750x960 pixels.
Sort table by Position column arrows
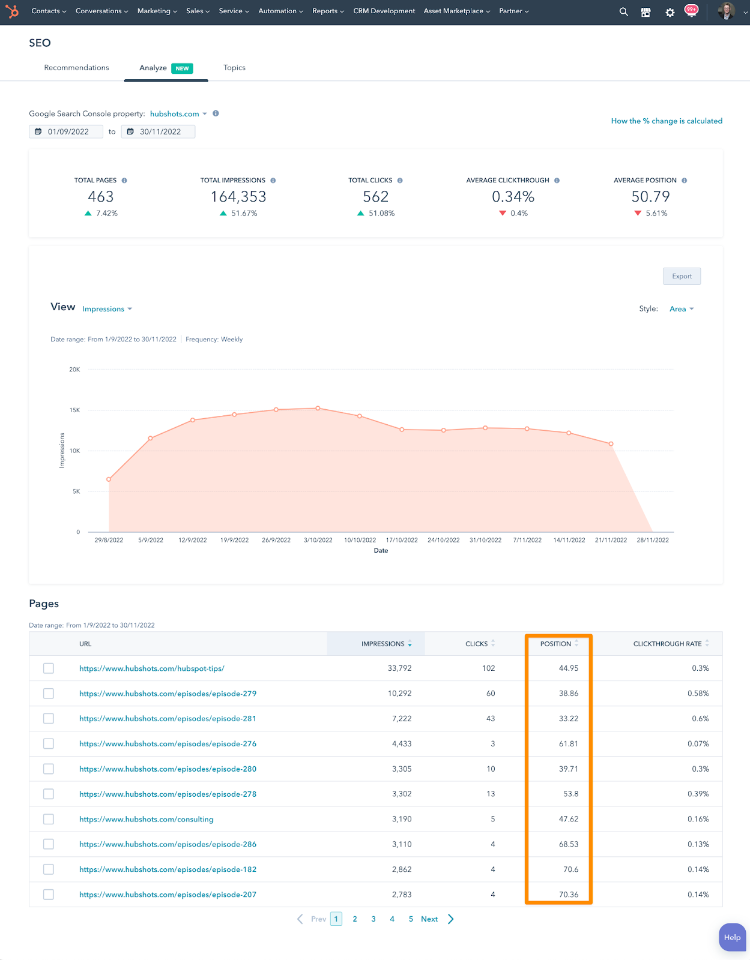576,643
